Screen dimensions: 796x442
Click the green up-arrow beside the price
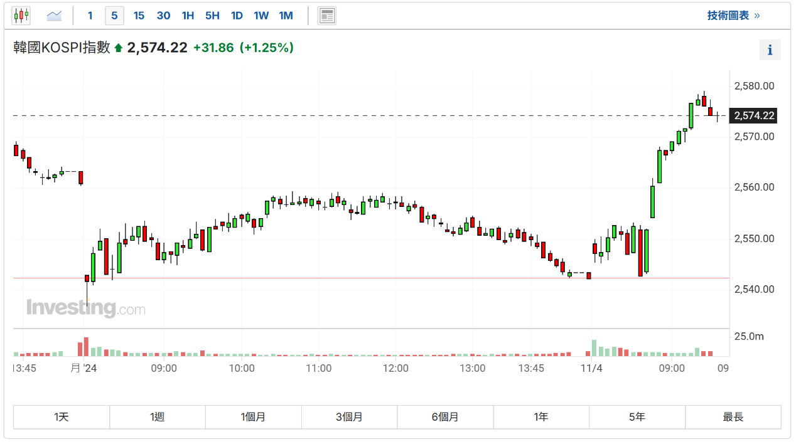(118, 48)
